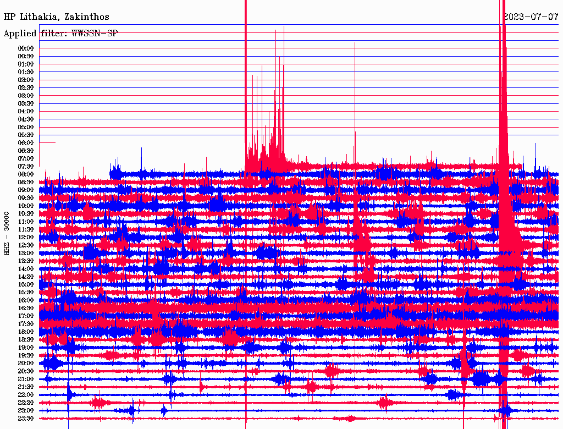Click the 03:00 time label
563x429 pixels.
coord(26,96)
